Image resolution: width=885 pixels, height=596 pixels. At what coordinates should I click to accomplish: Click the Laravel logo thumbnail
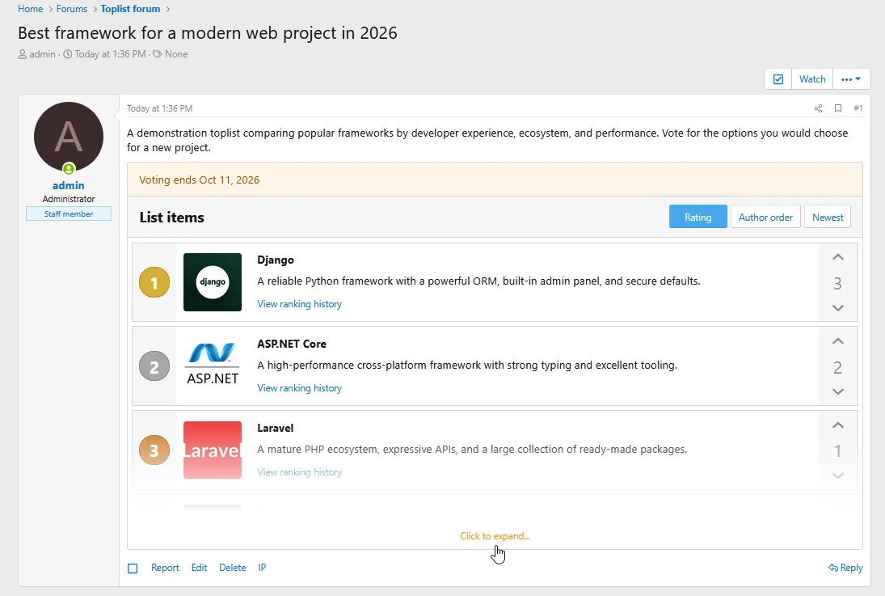[x=213, y=450]
